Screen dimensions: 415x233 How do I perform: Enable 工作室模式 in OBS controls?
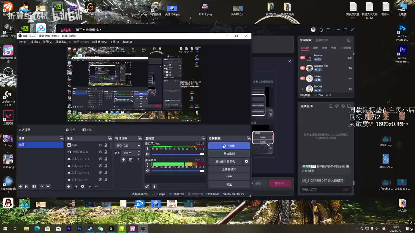click(229, 169)
